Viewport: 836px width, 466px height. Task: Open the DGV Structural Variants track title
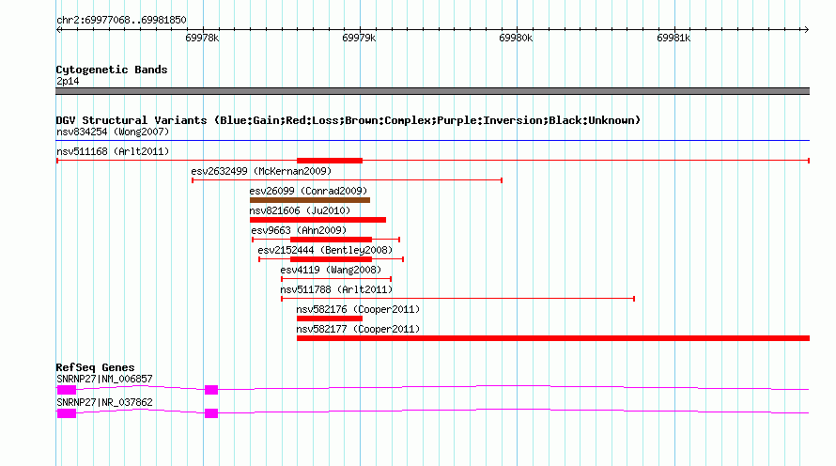coord(348,120)
